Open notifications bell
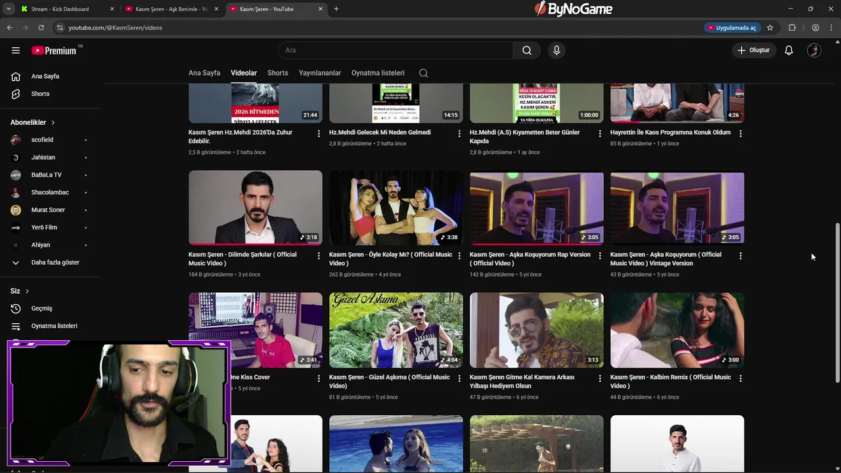 pyautogui.click(x=789, y=51)
